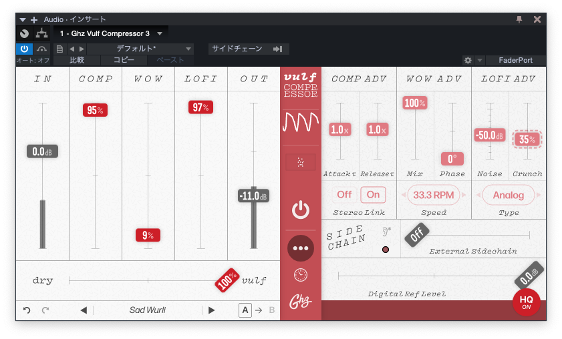Set Stereo Link to On
Image resolution: width=562 pixels, height=339 pixels.
373,195
